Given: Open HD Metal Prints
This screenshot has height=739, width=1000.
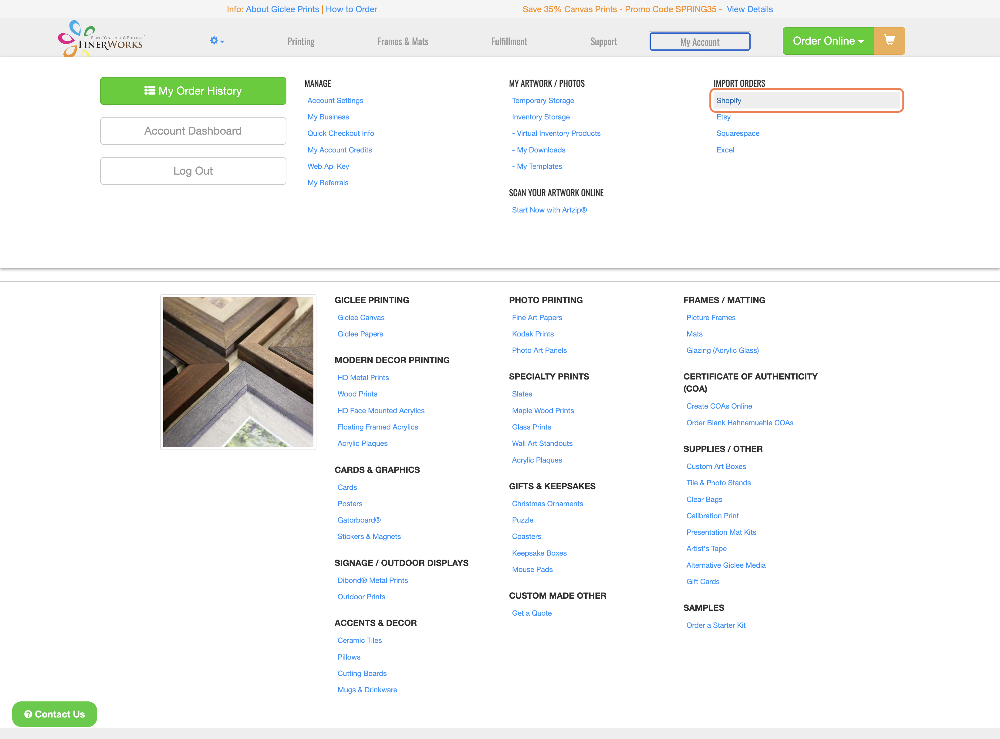Looking at the screenshot, I should coord(363,378).
